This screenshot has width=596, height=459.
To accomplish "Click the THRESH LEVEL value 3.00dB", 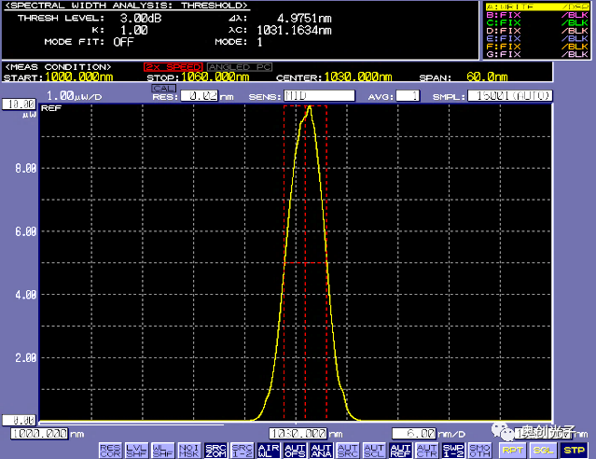I will coord(141,18).
